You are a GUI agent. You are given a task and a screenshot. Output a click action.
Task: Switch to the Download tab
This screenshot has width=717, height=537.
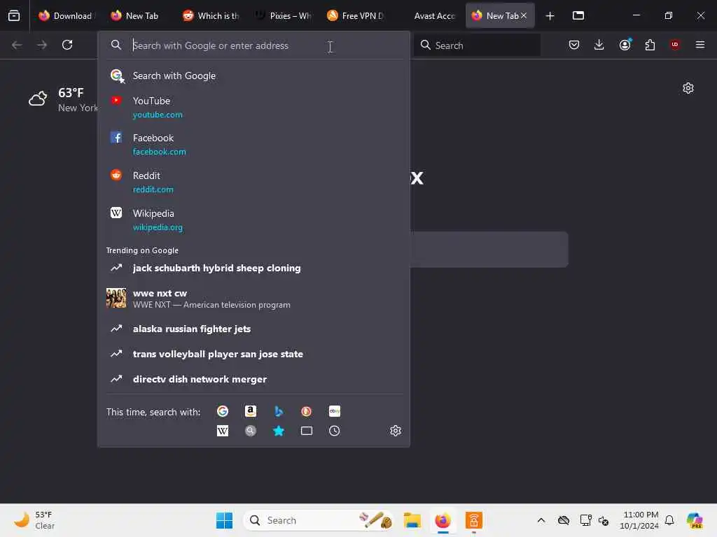click(65, 15)
